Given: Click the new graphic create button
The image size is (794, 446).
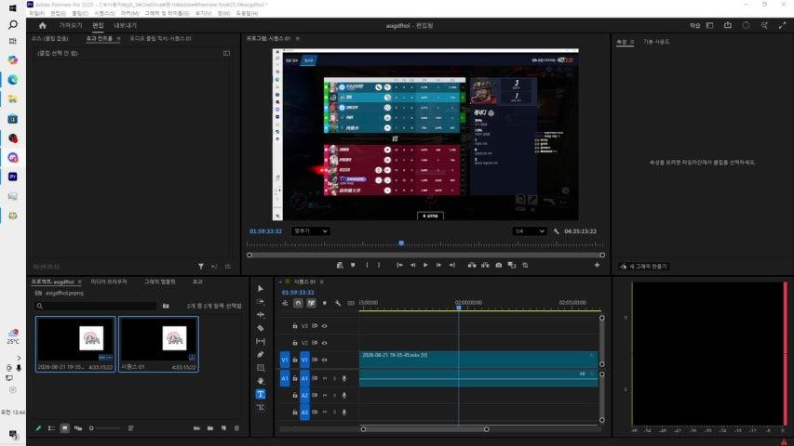Looking at the screenshot, I should click(644, 266).
